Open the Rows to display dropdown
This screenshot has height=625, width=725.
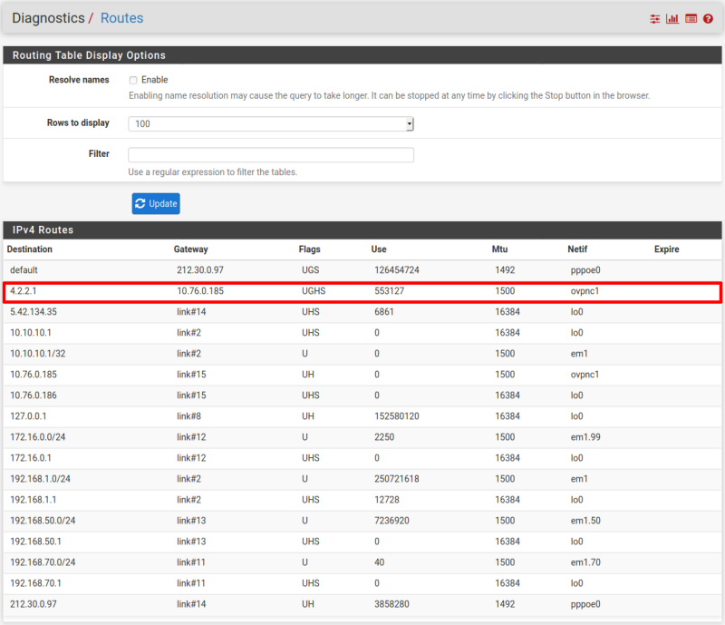tap(271, 123)
